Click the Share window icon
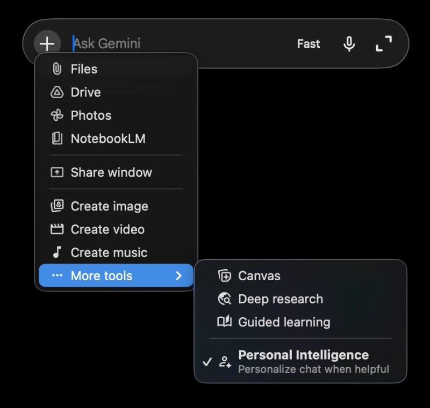Viewport: 430px width, 408px height. tap(55, 172)
